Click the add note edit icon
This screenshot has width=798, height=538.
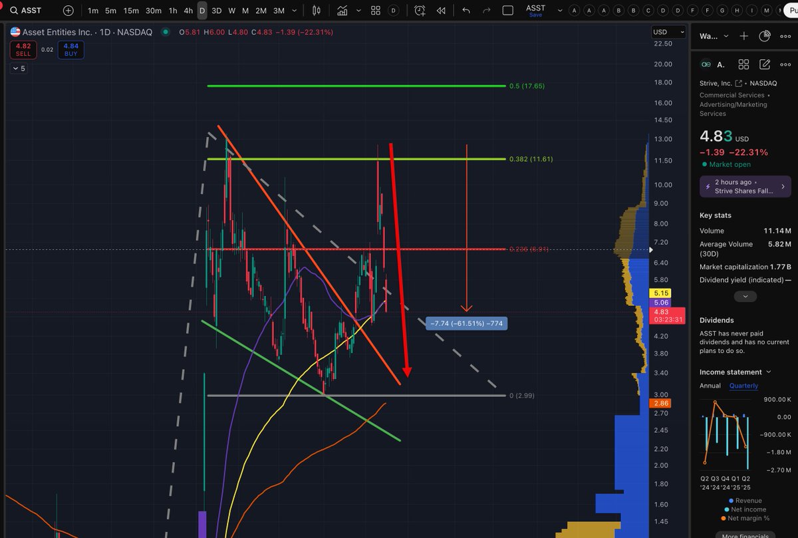[x=765, y=65]
